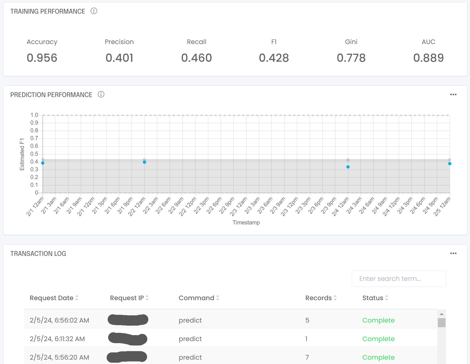Viewport: 470px width, 364px height.
Task: Click the info icon beside Prediction Performance
Action: pos(101,94)
